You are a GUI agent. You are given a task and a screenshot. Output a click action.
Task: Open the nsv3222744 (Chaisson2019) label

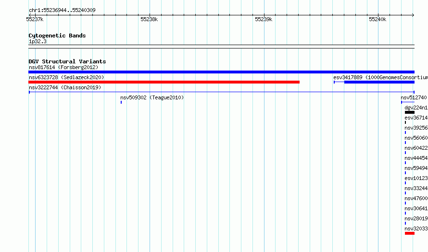(65, 87)
